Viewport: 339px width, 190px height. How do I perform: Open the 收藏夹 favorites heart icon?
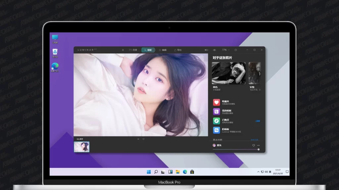(x=216, y=102)
